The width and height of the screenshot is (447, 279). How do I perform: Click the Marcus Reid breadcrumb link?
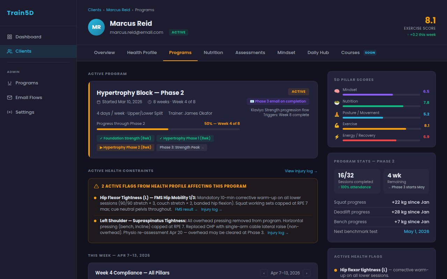pyautogui.click(x=118, y=10)
